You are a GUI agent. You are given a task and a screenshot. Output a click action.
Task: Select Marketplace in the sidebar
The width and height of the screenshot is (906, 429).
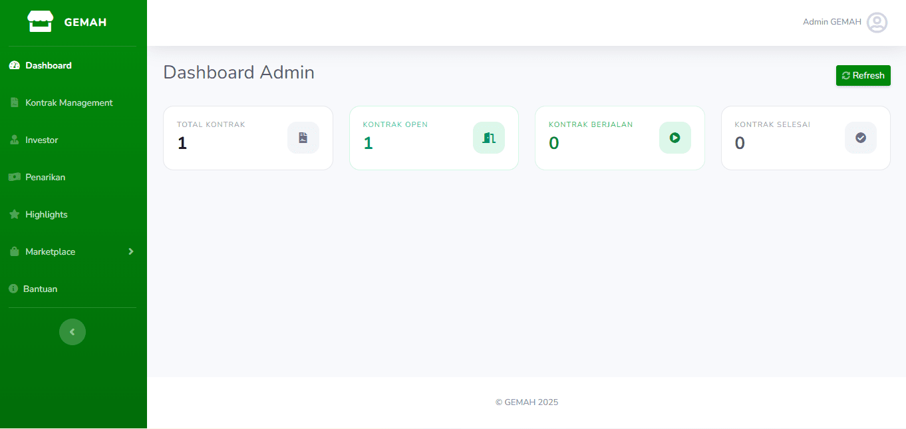pos(50,252)
